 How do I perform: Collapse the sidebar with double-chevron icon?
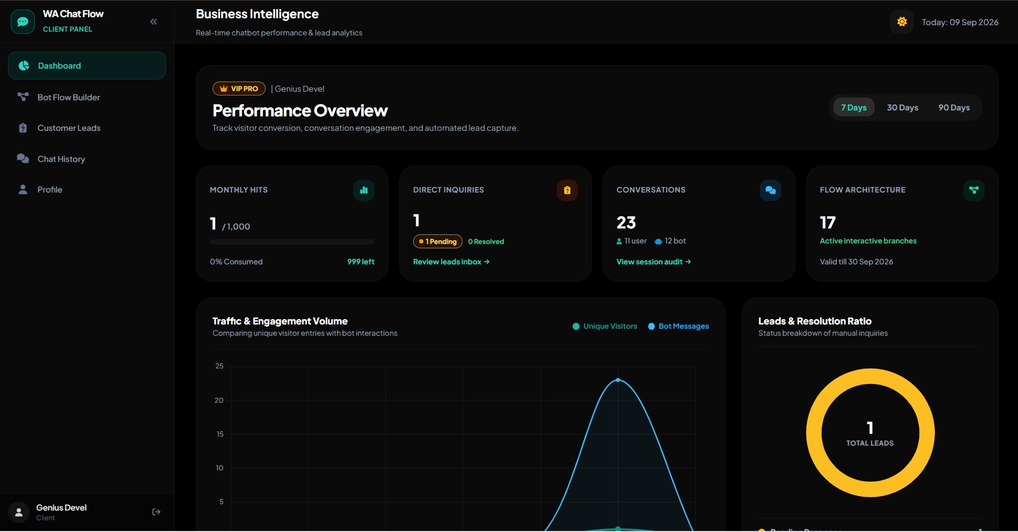[x=153, y=21]
